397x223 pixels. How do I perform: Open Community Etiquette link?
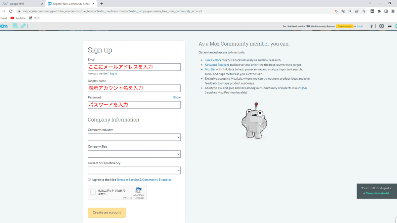157,180
